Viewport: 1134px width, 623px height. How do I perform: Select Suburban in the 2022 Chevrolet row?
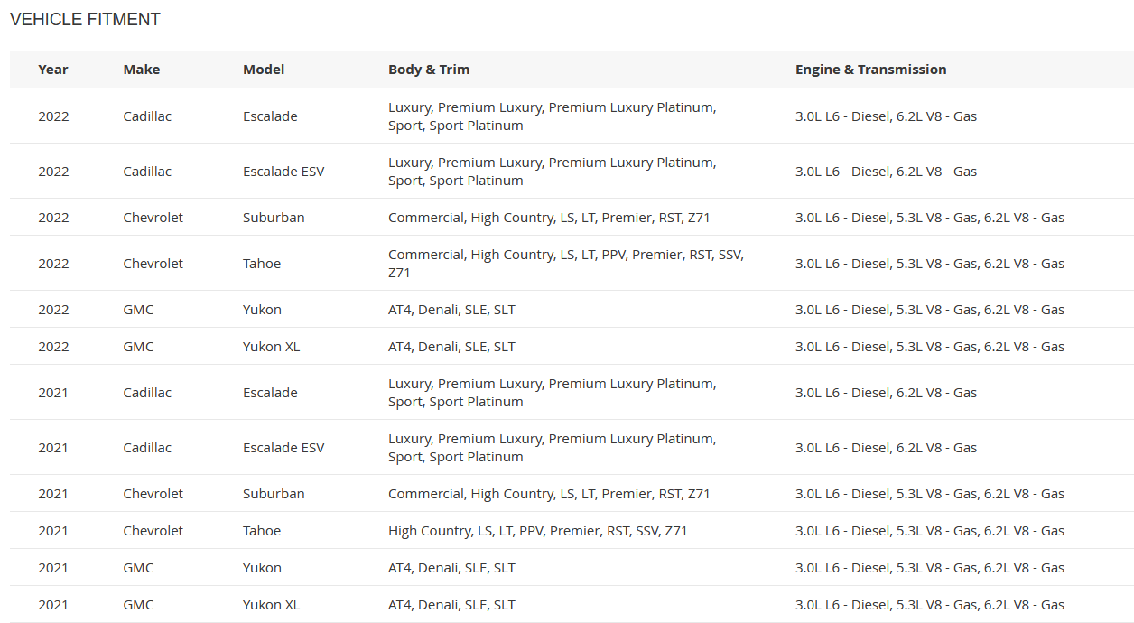coord(274,218)
